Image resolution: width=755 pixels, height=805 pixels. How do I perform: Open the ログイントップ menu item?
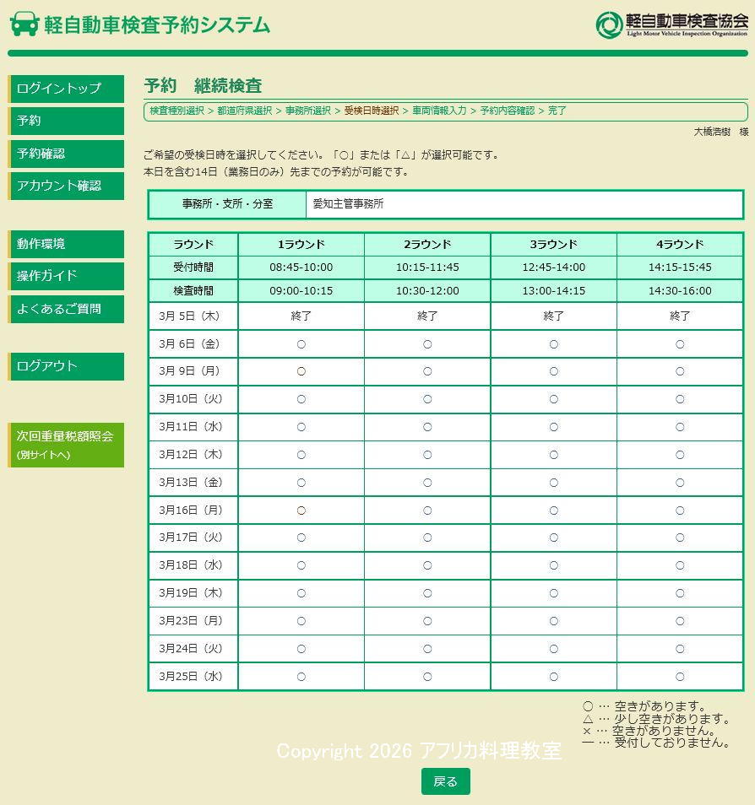tap(67, 89)
